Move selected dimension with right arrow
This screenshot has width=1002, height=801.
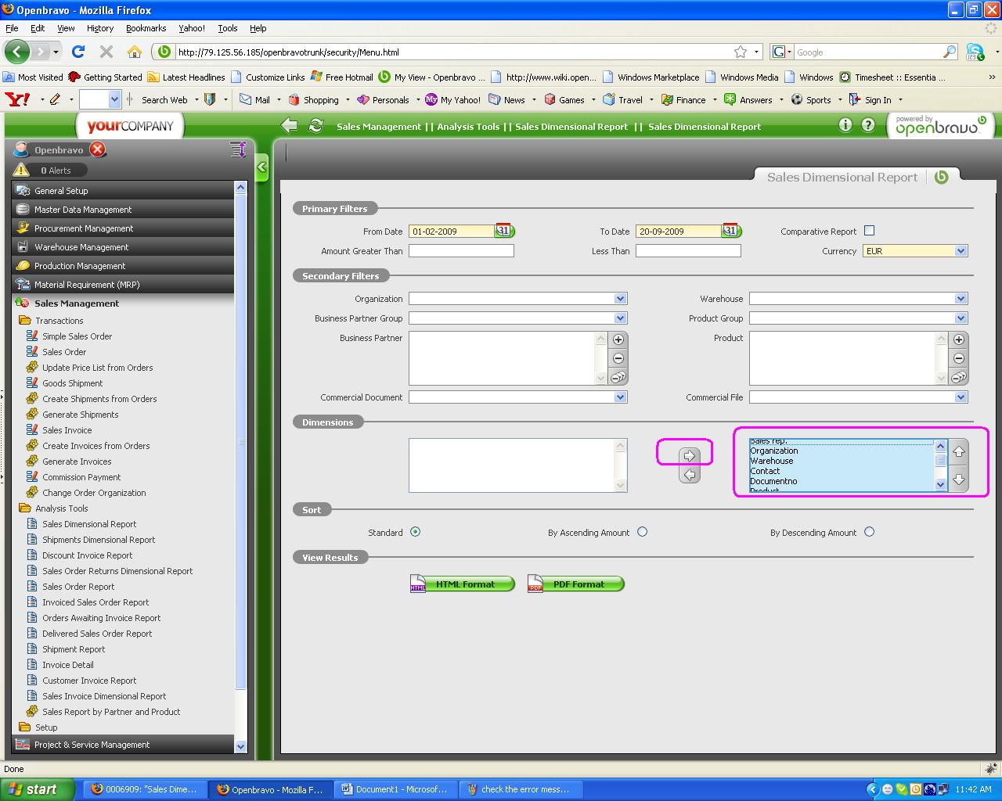click(x=689, y=456)
